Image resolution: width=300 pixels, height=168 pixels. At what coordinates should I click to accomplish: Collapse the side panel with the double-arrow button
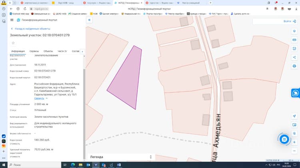[89, 20]
